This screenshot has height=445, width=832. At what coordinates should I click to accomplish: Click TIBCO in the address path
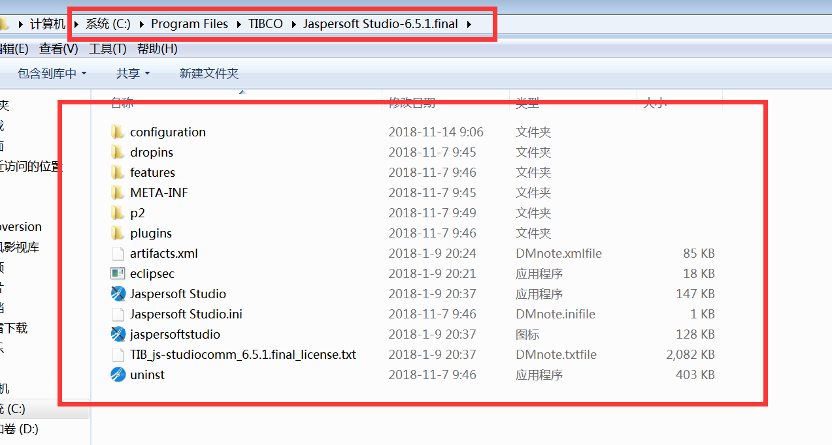point(265,24)
